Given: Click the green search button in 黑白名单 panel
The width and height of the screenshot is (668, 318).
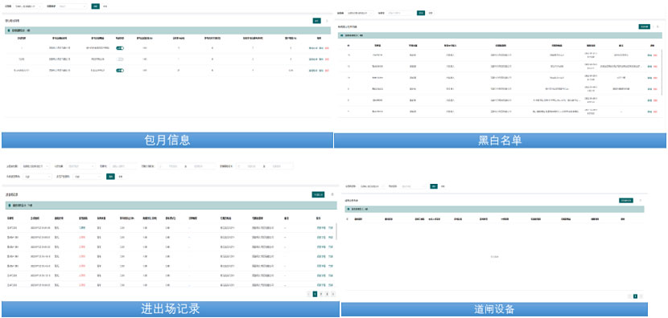Looking at the screenshot, I should (421, 13).
